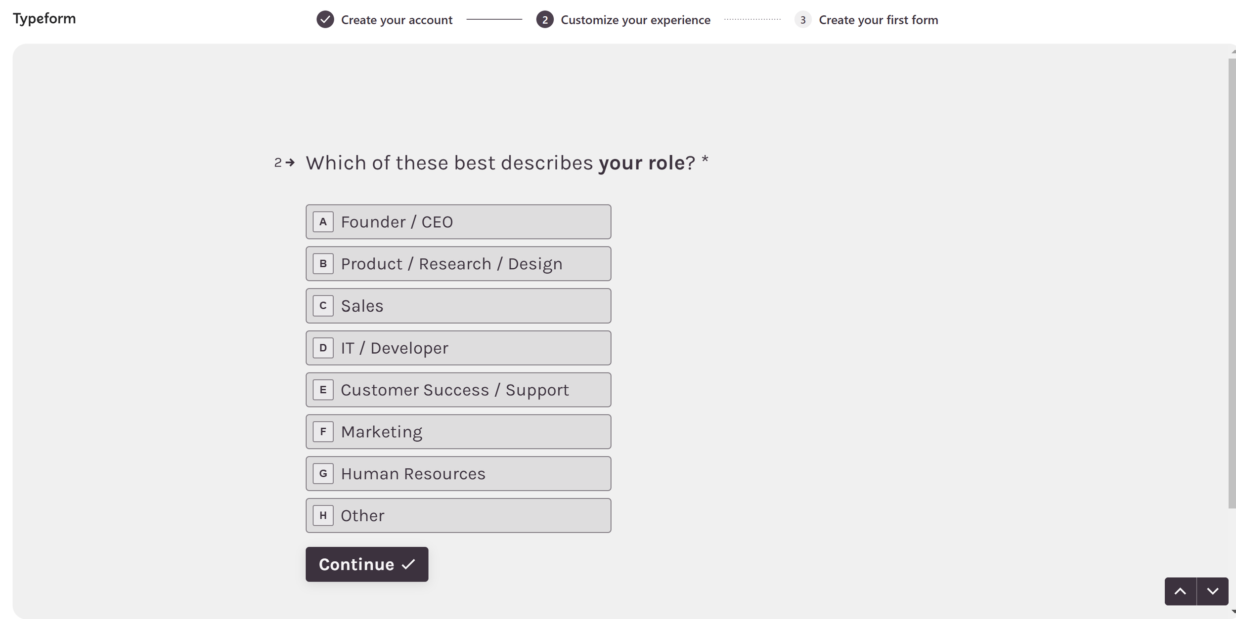1236x619 pixels.
Task: Click the D key hint badge
Action: [323, 348]
